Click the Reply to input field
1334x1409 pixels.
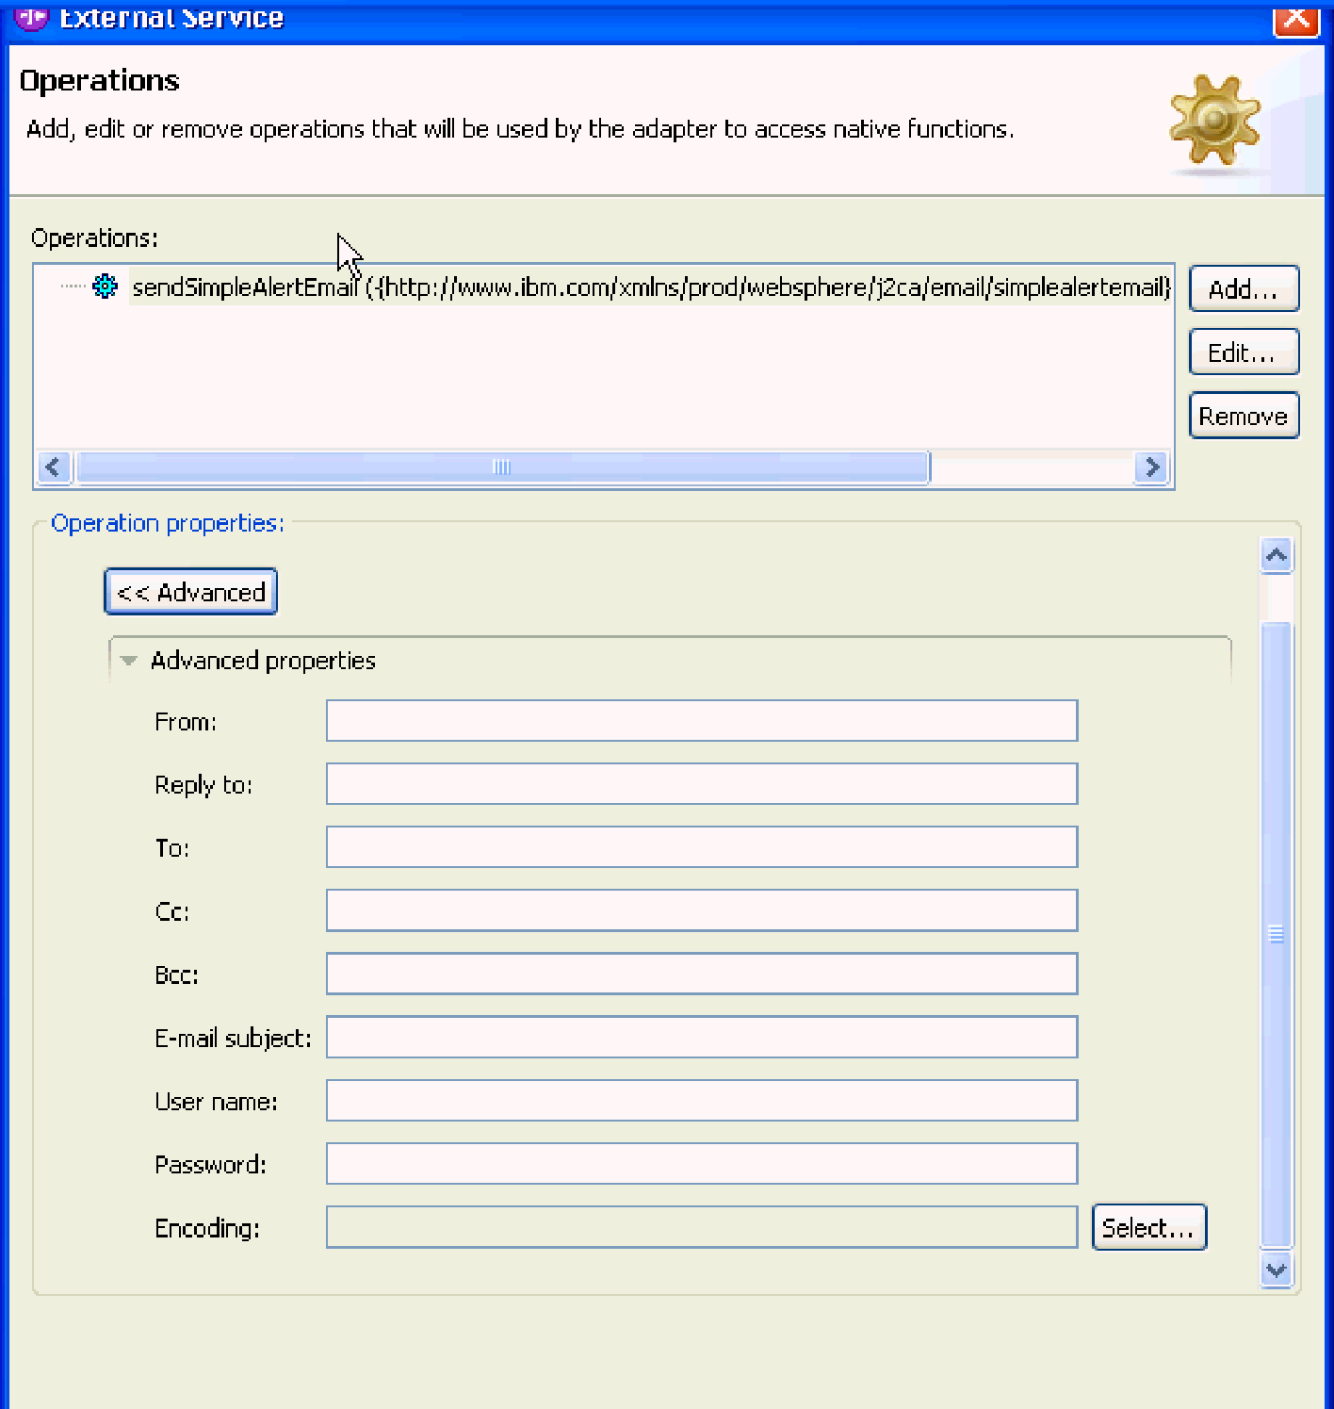point(702,784)
